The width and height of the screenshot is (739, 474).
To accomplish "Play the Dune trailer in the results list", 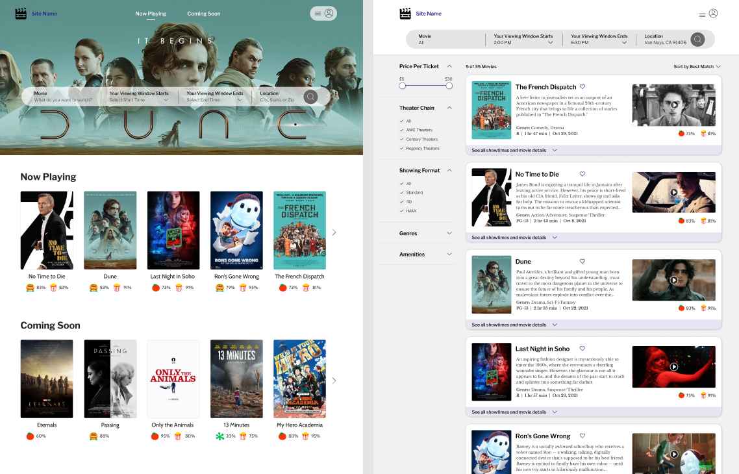I will [674, 280].
